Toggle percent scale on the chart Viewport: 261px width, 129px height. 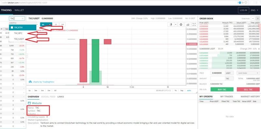[176, 90]
